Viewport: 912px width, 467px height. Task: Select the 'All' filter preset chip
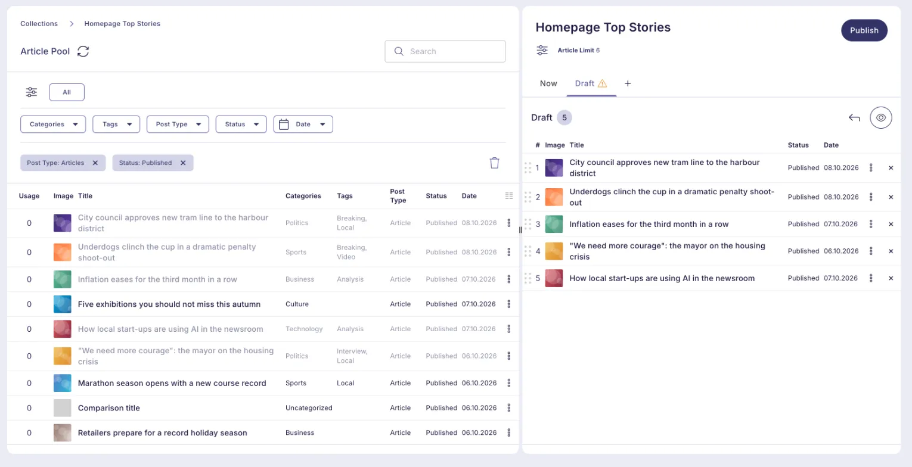click(x=67, y=92)
